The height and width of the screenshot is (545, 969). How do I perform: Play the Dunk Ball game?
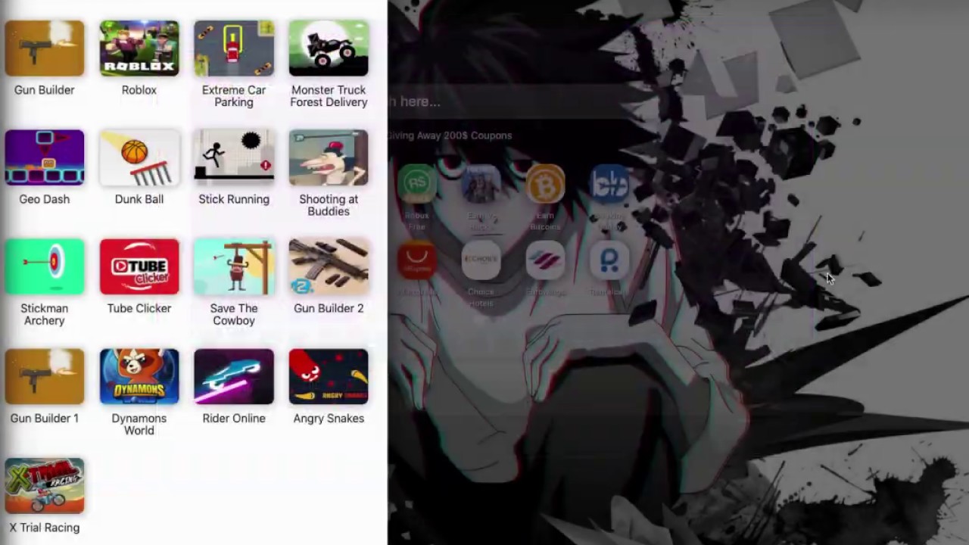(139, 157)
